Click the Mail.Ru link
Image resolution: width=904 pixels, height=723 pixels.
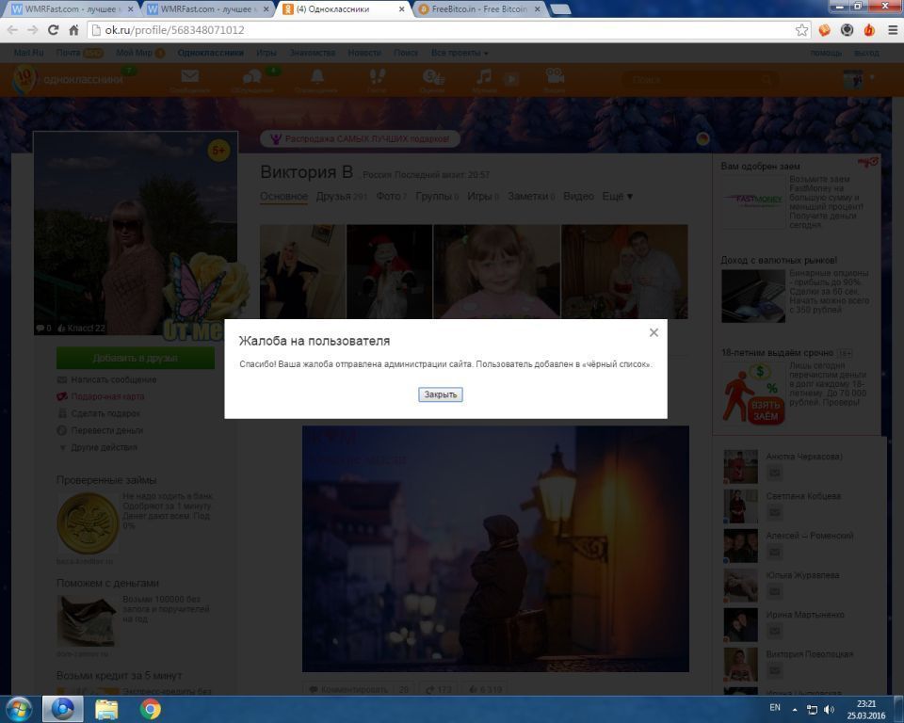coord(29,53)
